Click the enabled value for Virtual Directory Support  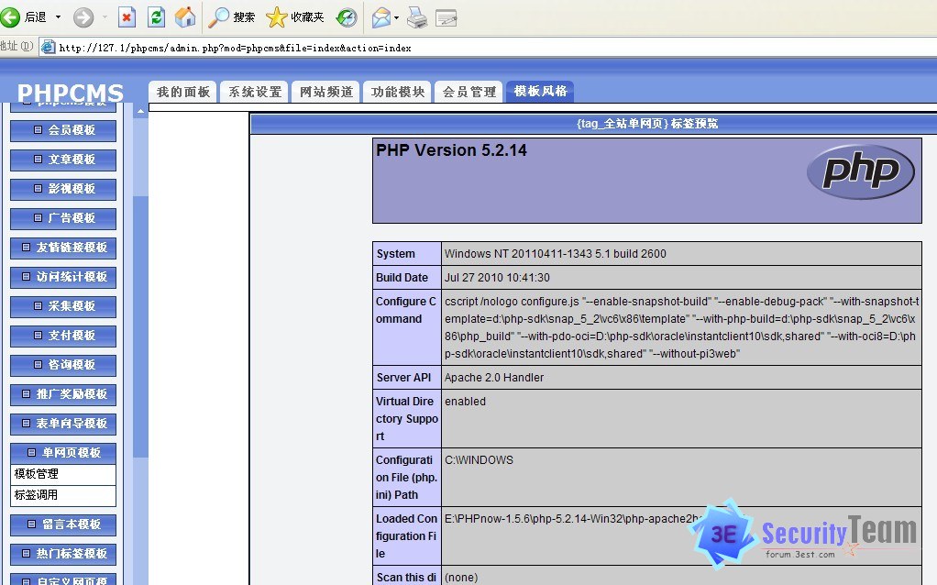coord(465,402)
